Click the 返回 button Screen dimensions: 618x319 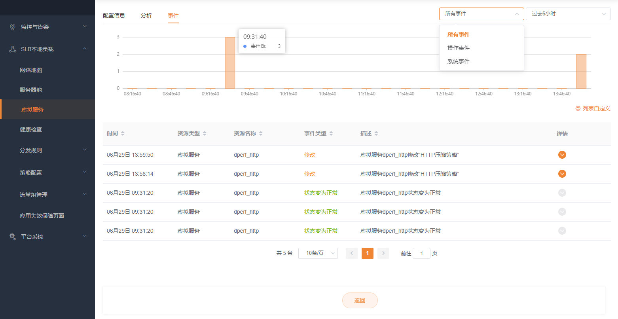coord(360,300)
